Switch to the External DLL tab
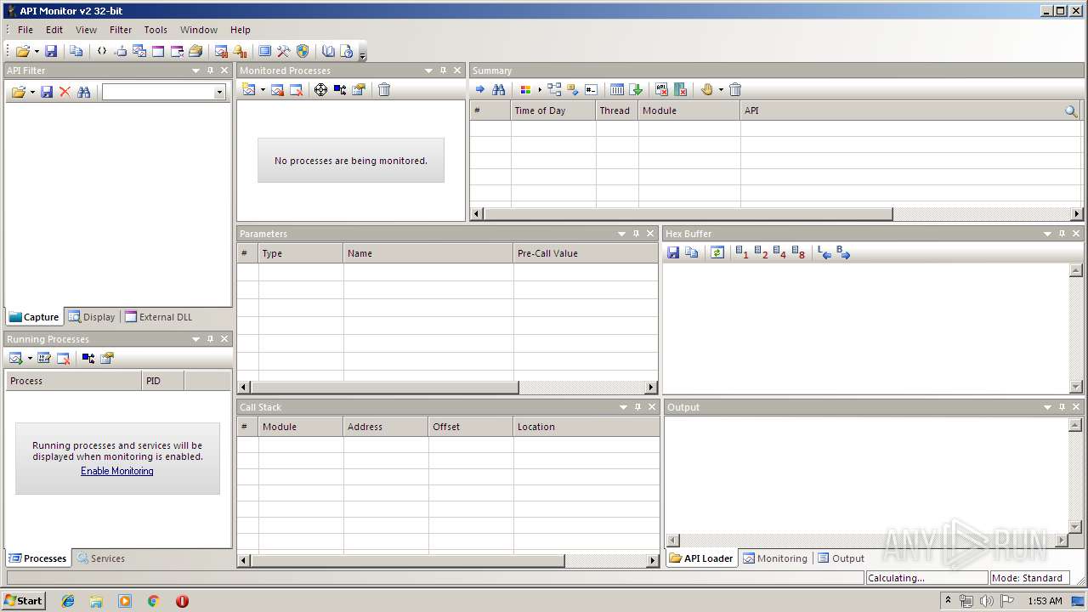The width and height of the screenshot is (1088, 612). click(x=158, y=317)
